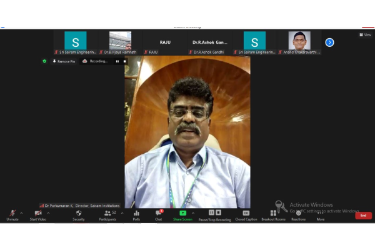Open the Security shield menu
Image resolution: width=375 pixels, height=250 pixels.
tap(79, 215)
